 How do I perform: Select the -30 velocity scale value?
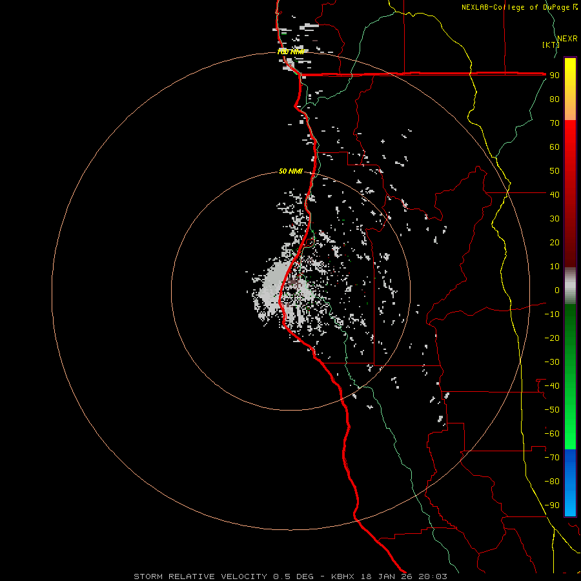pos(552,362)
